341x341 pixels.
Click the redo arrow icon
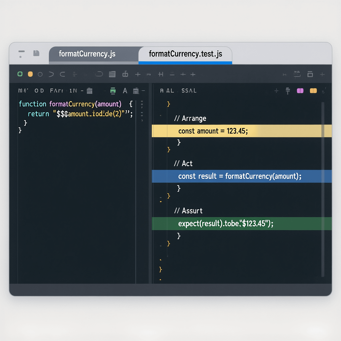(62, 74)
